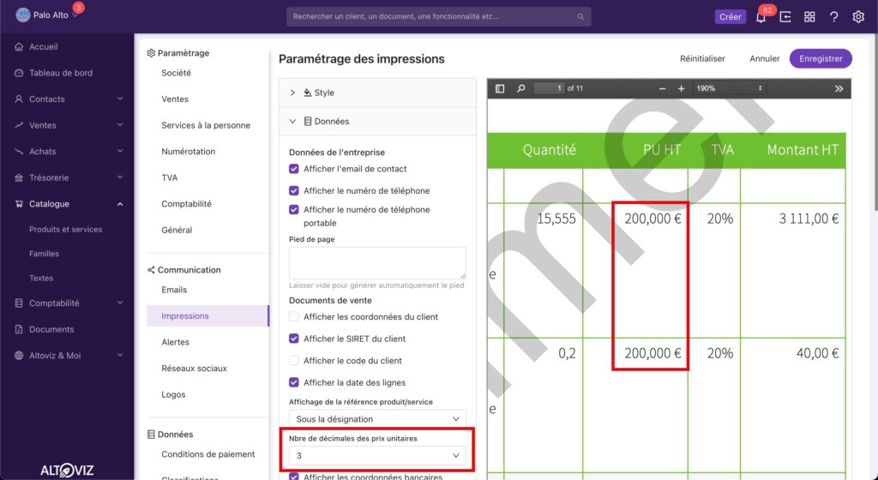Click the PDF viewer find magnifier icon
The height and width of the screenshot is (480, 878).
(520, 88)
